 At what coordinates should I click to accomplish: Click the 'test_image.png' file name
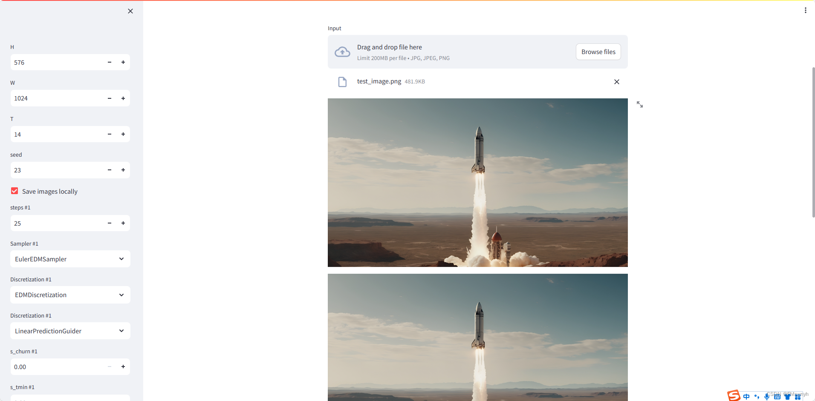379,81
